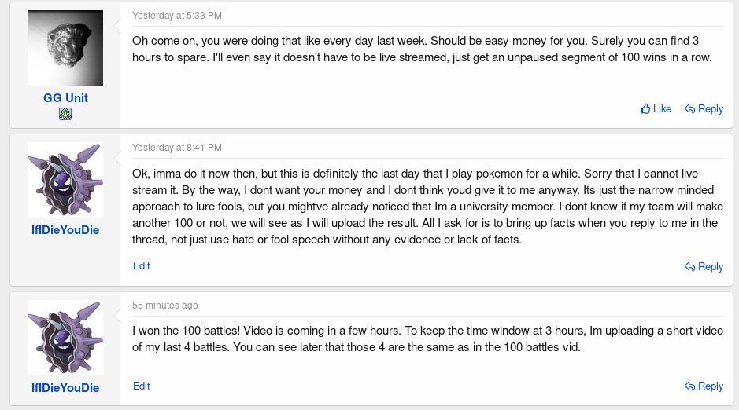This screenshot has width=739, height=410.
Task: Open GG Unit's lion head avatar
Action: tap(65, 48)
